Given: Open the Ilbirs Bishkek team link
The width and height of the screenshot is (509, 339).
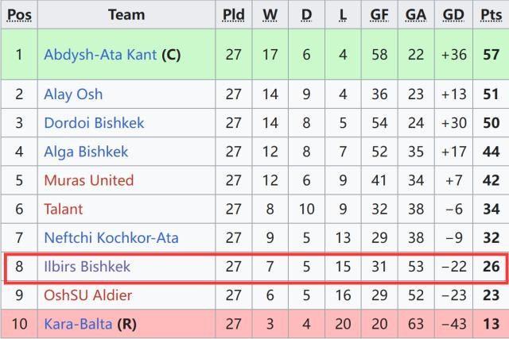Looking at the screenshot, I should click(x=87, y=267).
